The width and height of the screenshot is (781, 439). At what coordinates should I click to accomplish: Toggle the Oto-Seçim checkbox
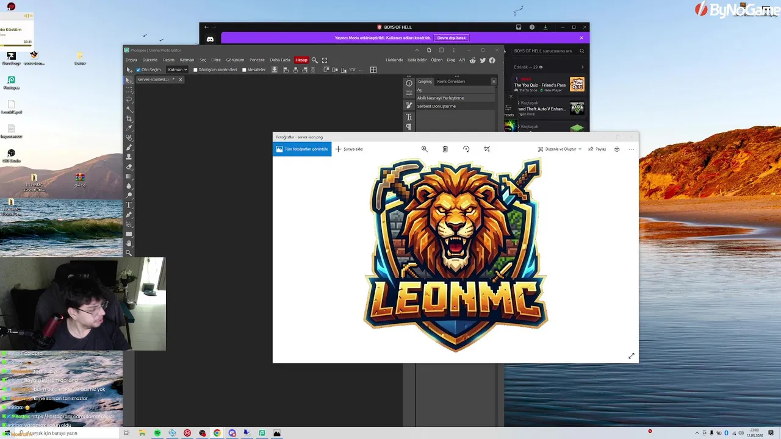(x=139, y=70)
